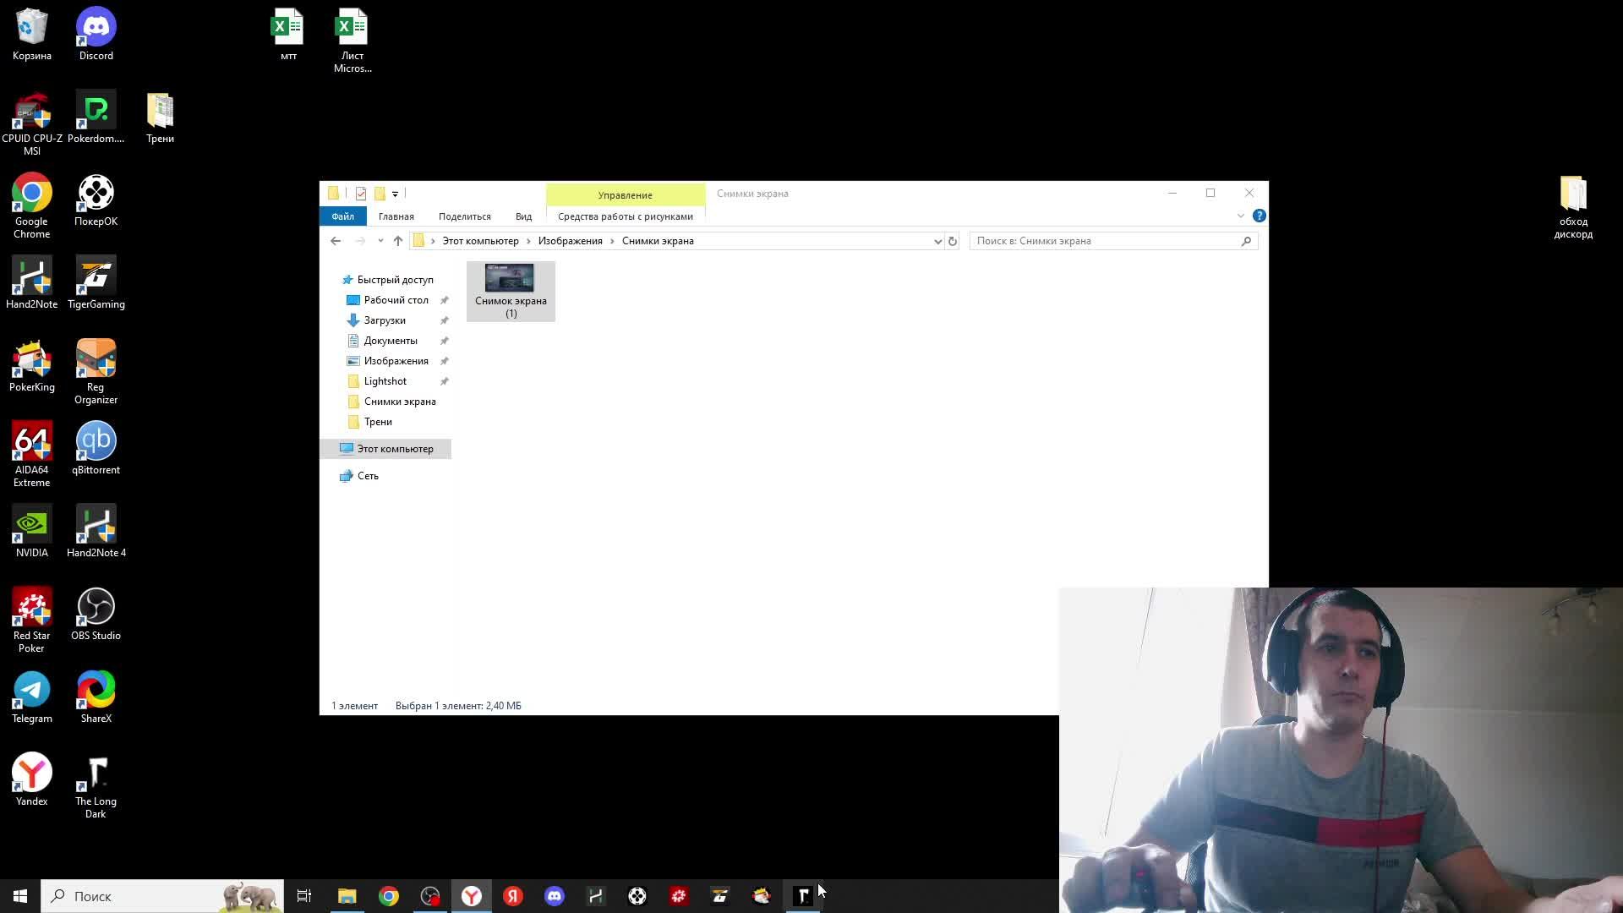Switch to the Вид ribbon tab
This screenshot has width=1623, height=913.
(523, 216)
